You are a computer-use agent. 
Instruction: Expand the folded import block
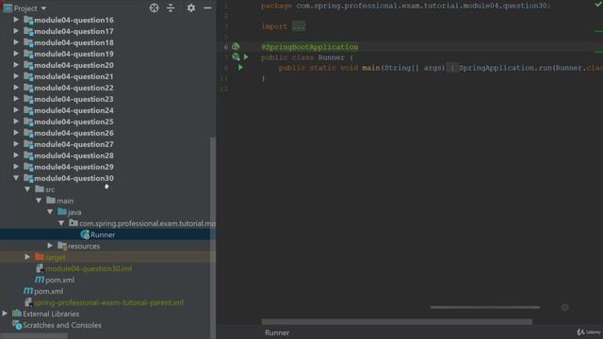(299, 26)
